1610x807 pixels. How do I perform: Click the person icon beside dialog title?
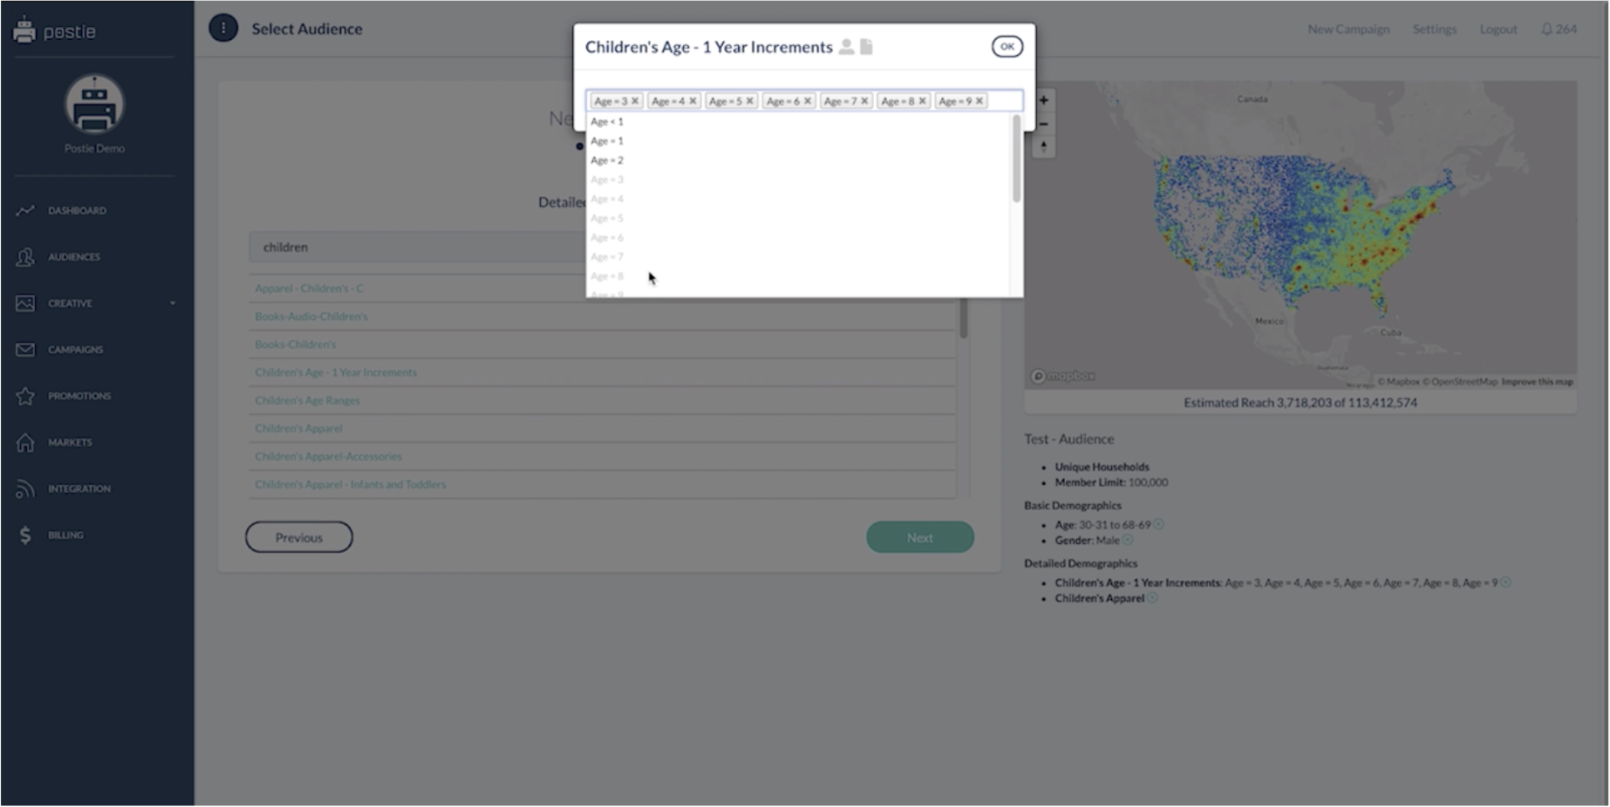pyautogui.click(x=846, y=47)
